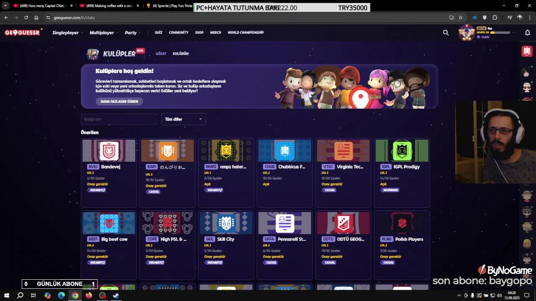536x301 pixels.
Task: Click the DAHA FAZLASINI ÖĞREN button
Action: (119, 102)
